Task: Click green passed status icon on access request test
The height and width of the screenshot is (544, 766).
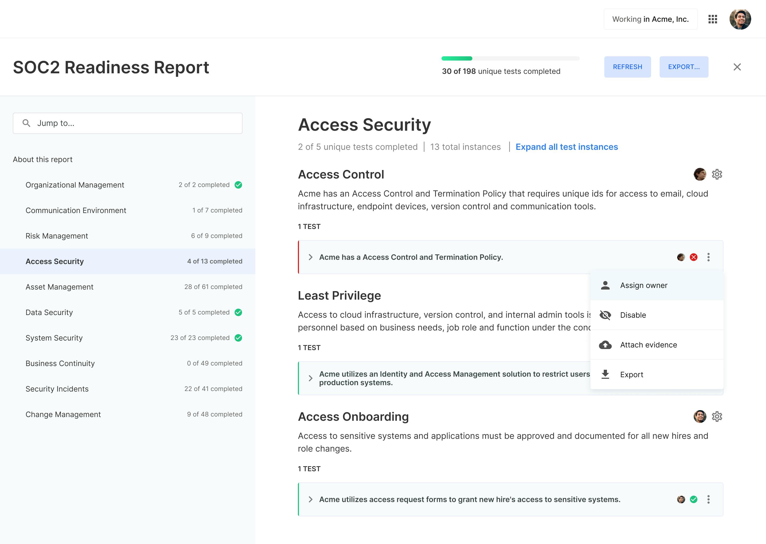Action: point(694,499)
